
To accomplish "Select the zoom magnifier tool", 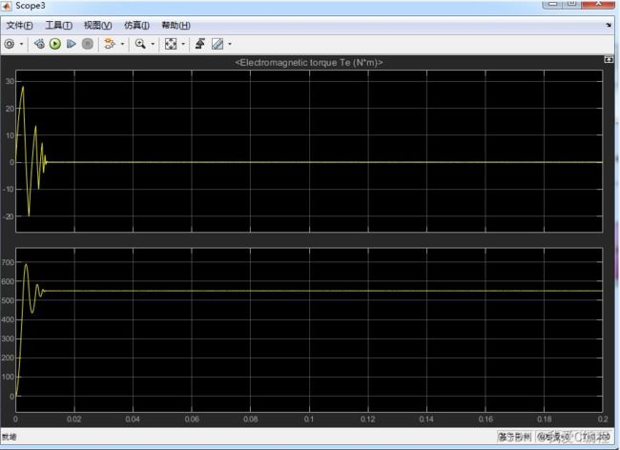I will pyautogui.click(x=140, y=44).
